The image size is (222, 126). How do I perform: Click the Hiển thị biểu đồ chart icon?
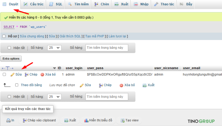[x=86, y=121]
